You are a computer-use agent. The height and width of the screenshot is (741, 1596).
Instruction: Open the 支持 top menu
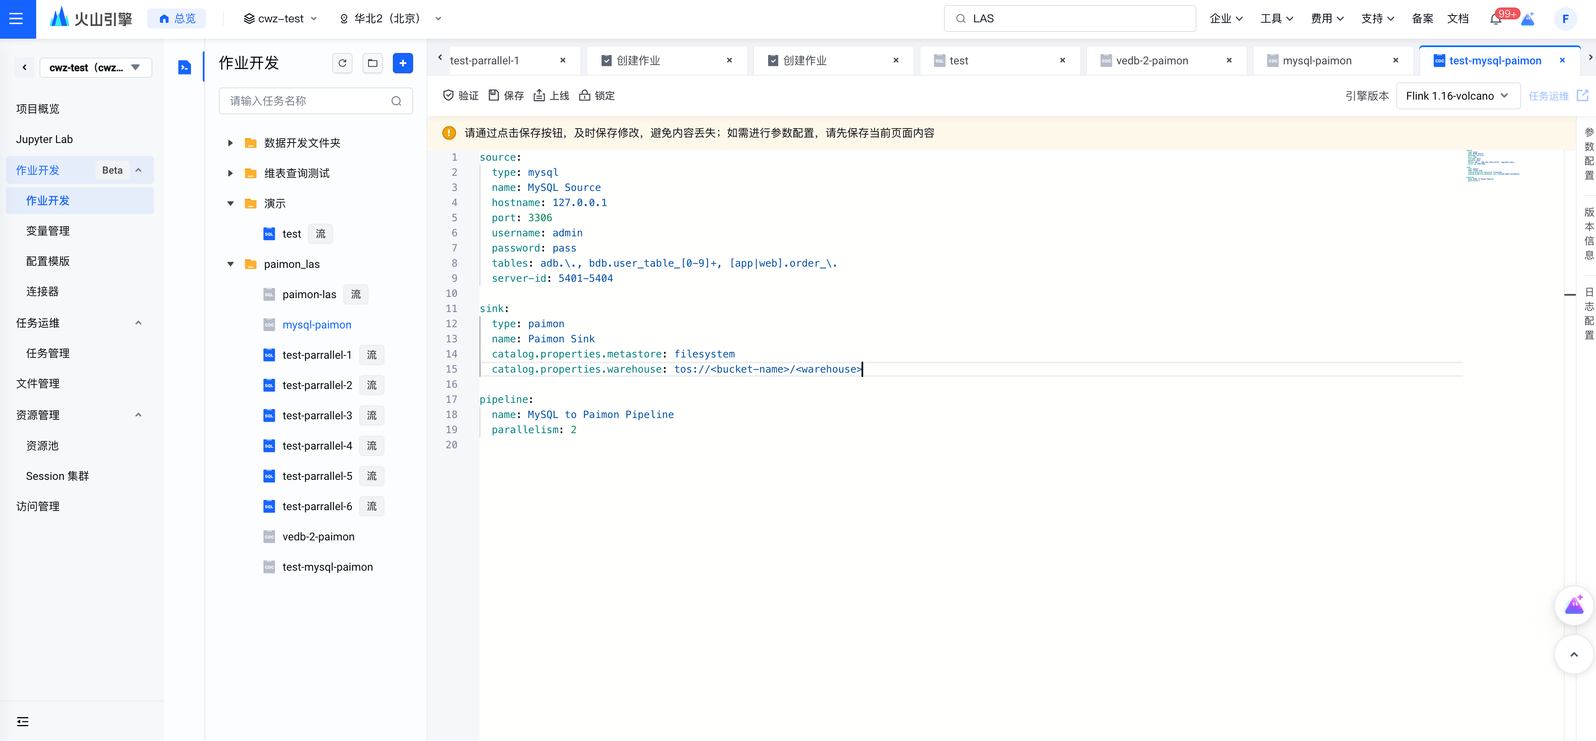pyautogui.click(x=1377, y=19)
